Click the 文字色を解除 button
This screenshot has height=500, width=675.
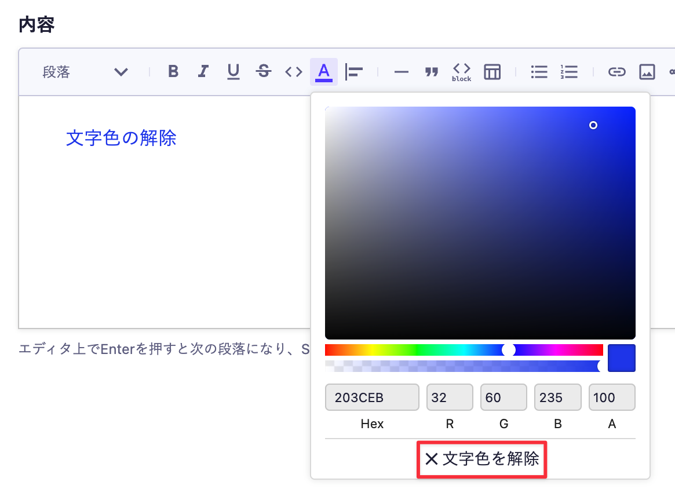(481, 459)
